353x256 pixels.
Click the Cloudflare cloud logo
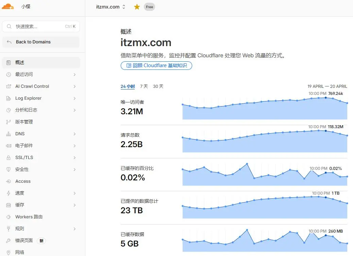pyautogui.click(x=8, y=6)
